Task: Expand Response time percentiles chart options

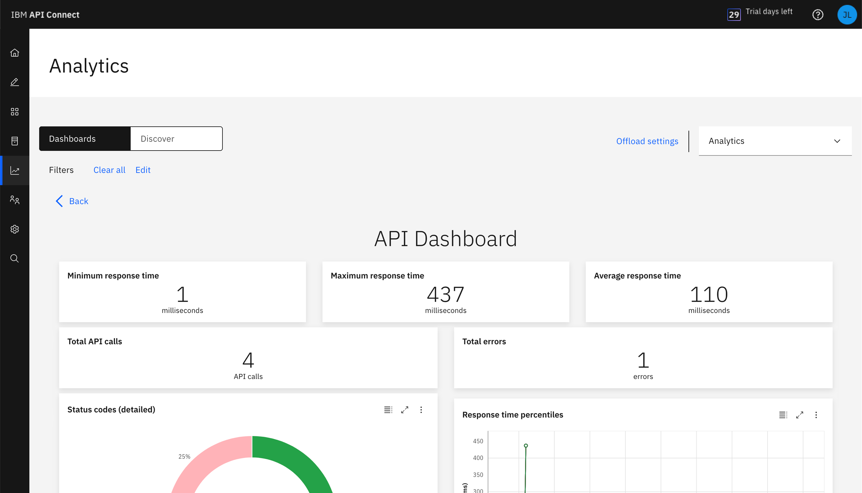Action: 816,415
